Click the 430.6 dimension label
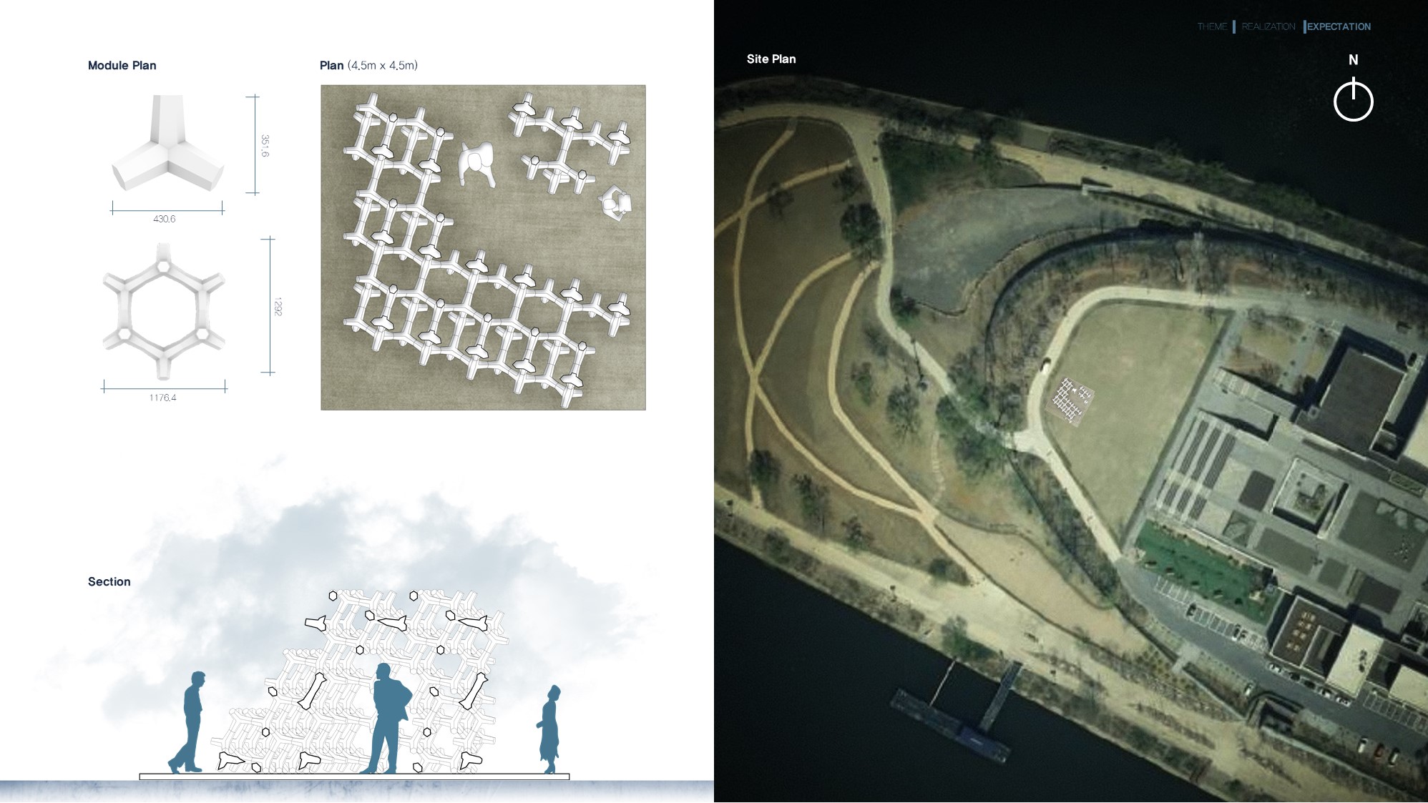 (x=164, y=219)
